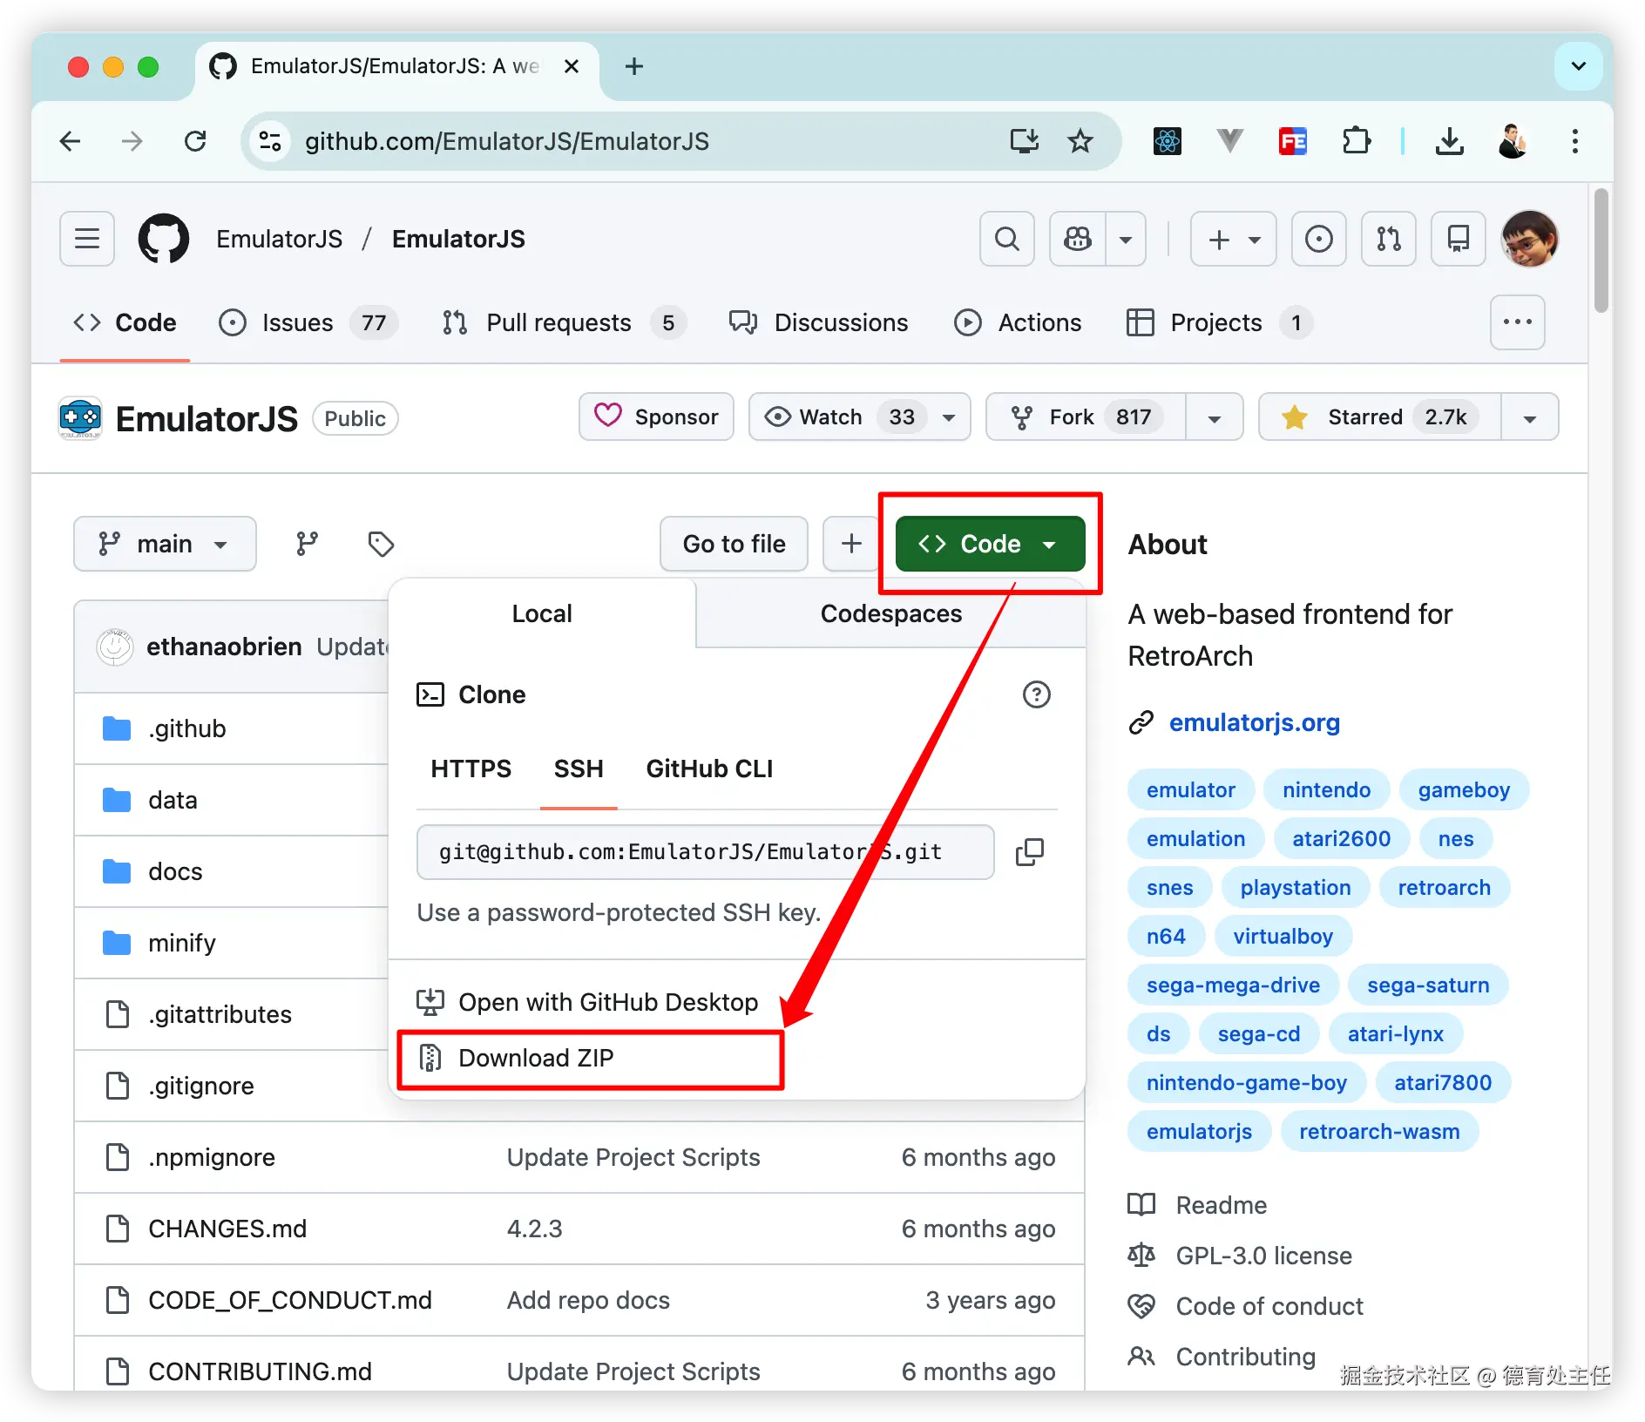Open the Vue devtools extension icon
The width and height of the screenshot is (1645, 1422).
click(1229, 141)
